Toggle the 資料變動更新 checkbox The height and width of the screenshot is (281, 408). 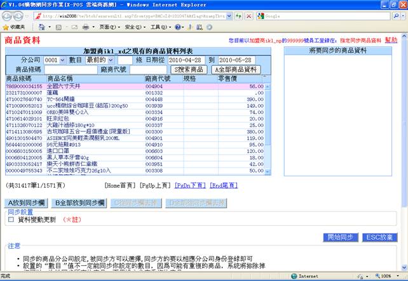[11, 219]
